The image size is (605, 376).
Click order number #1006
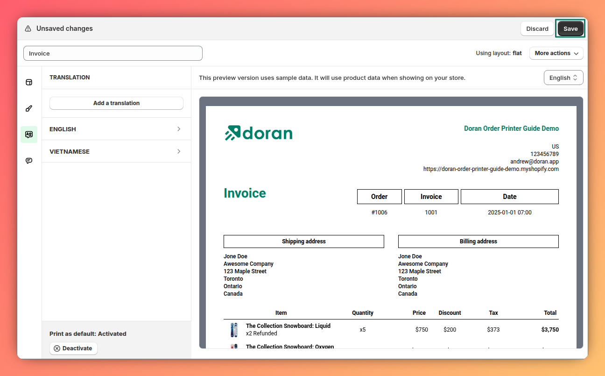pos(380,213)
